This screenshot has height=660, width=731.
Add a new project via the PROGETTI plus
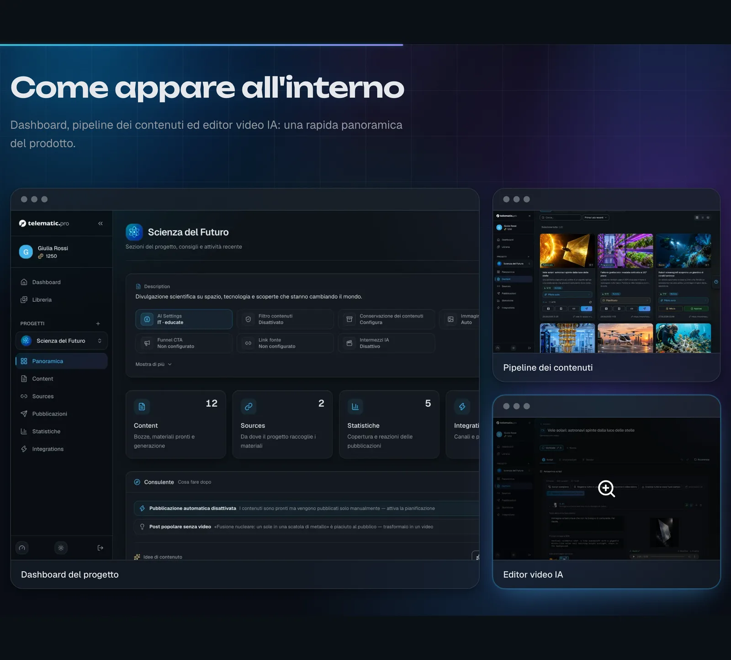click(98, 324)
